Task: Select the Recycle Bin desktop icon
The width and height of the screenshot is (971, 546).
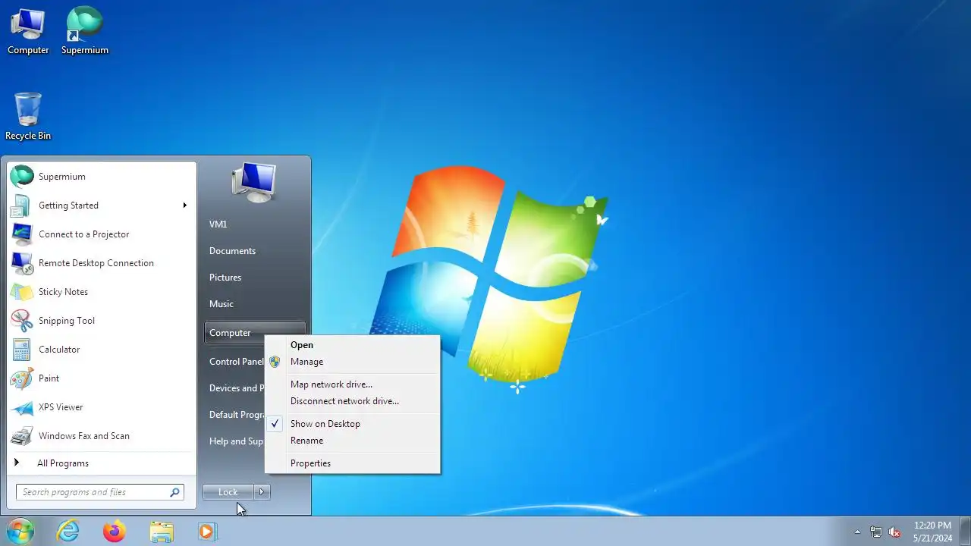Action: pyautogui.click(x=28, y=116)
